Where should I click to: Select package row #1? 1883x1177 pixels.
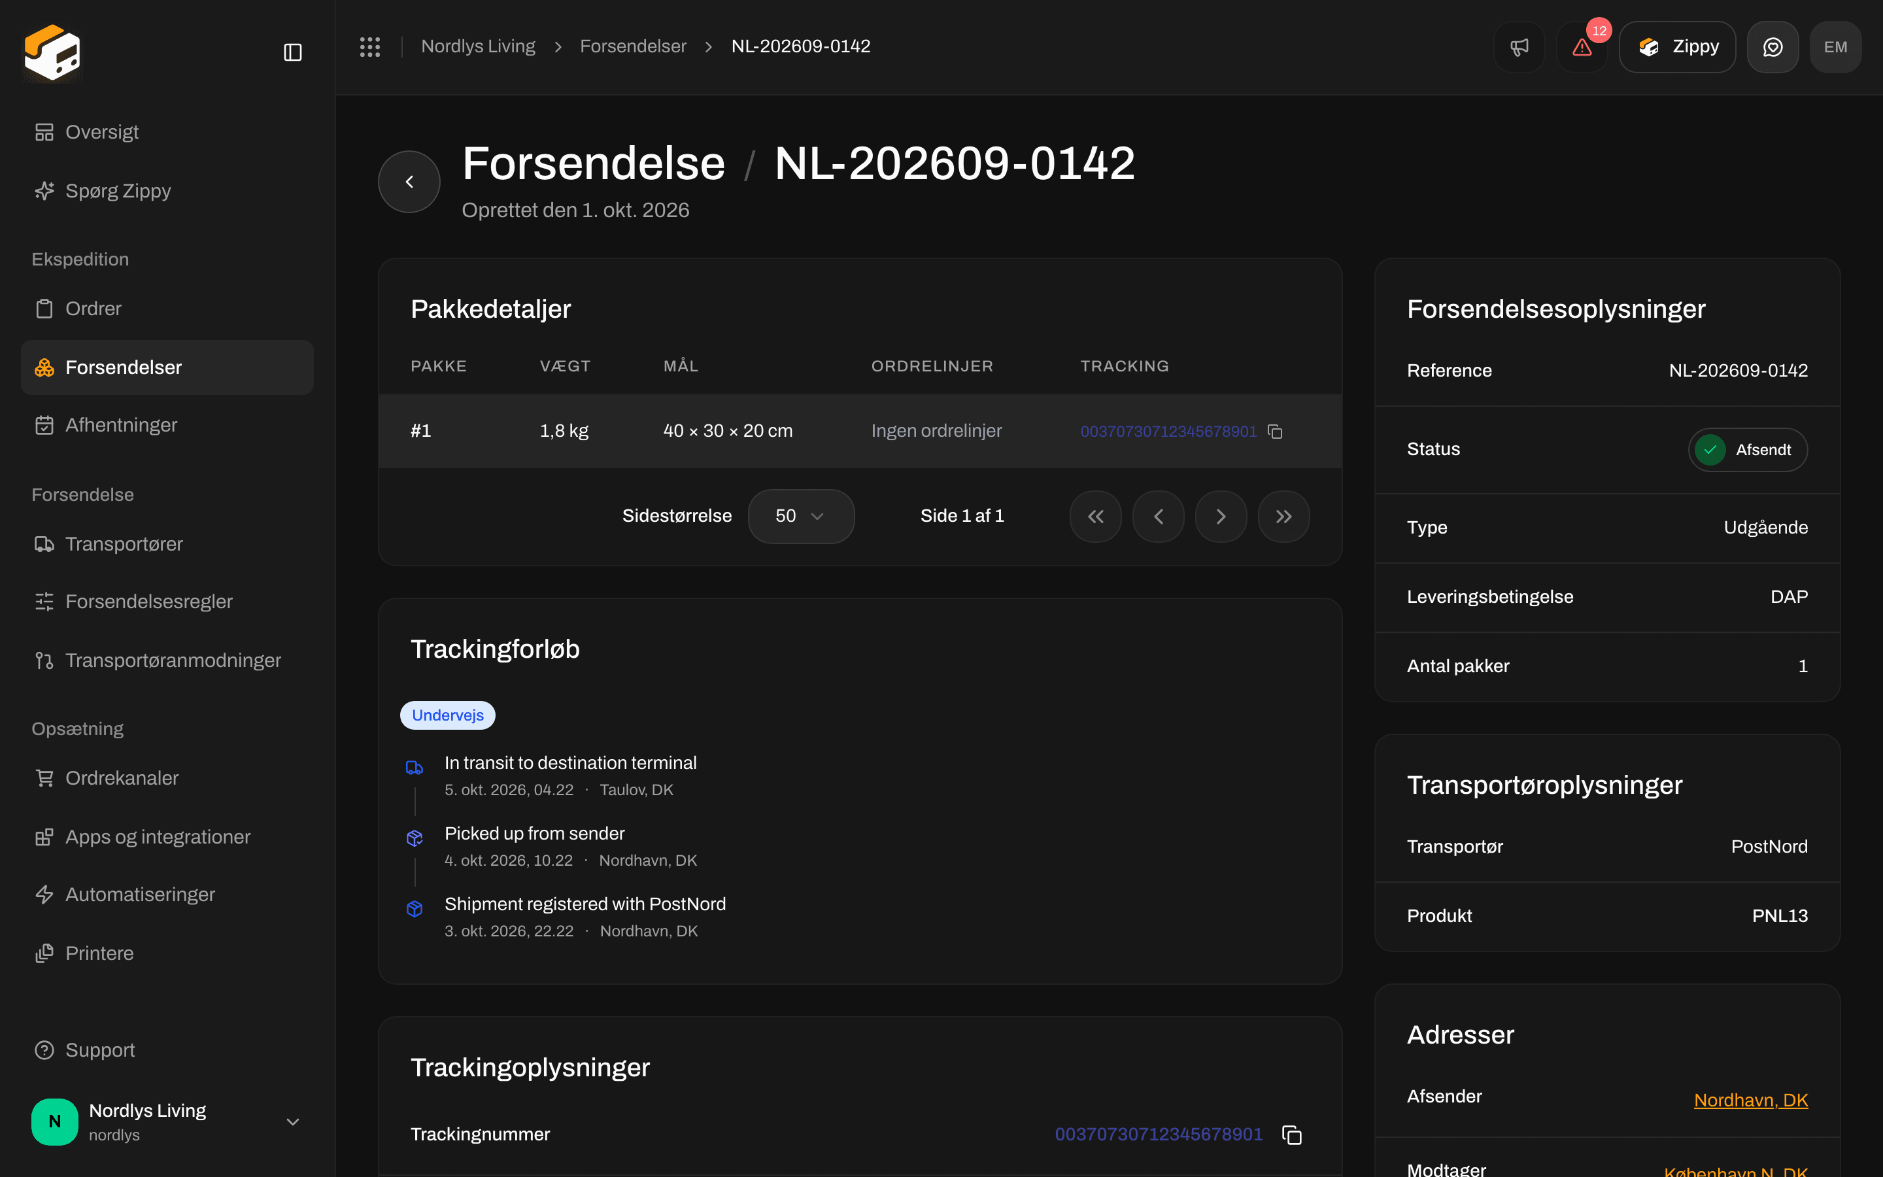pyautogui.click(x=860, y=432)
